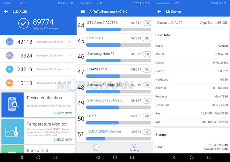
Task: Select the Renderer Mali-T830 row
Action: pos(191,96)
